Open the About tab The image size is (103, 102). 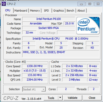(81, 11)
